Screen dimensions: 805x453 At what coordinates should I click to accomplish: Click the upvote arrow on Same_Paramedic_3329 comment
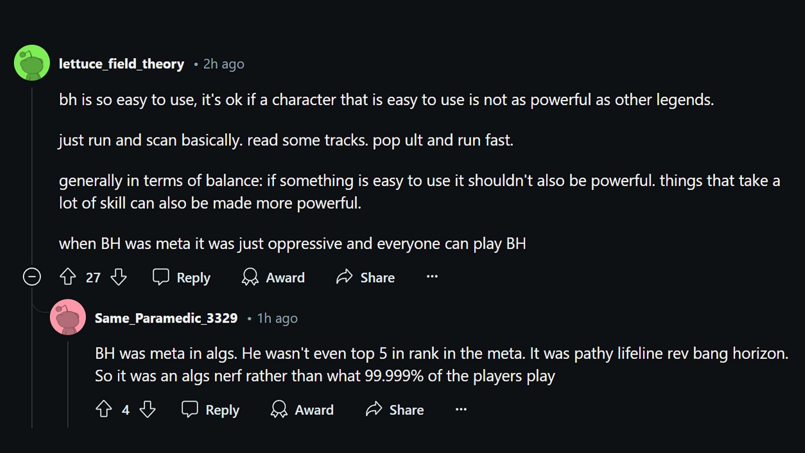coord(104,409)
